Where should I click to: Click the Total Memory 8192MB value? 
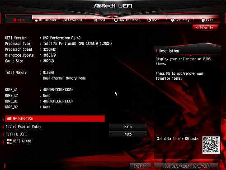[x=48, y=73]
